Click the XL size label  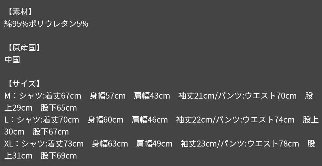pos(9,144)
